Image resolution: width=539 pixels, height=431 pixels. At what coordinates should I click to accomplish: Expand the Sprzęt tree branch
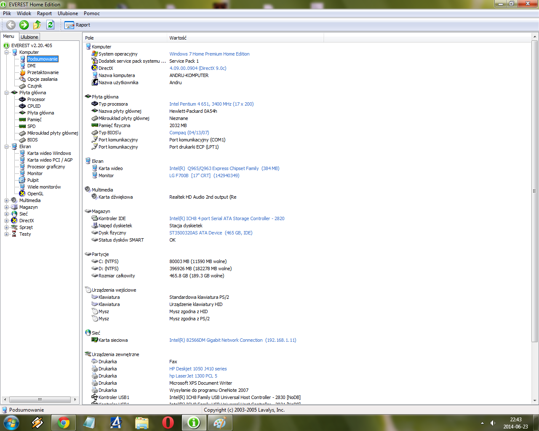(x=7, y=227)
